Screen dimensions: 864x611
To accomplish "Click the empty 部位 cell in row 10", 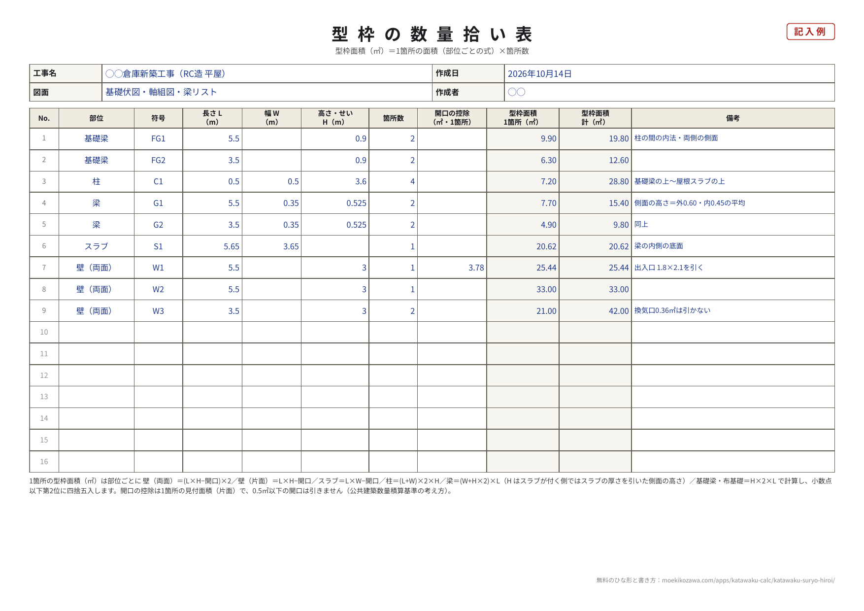I will (x=97, y=332).
